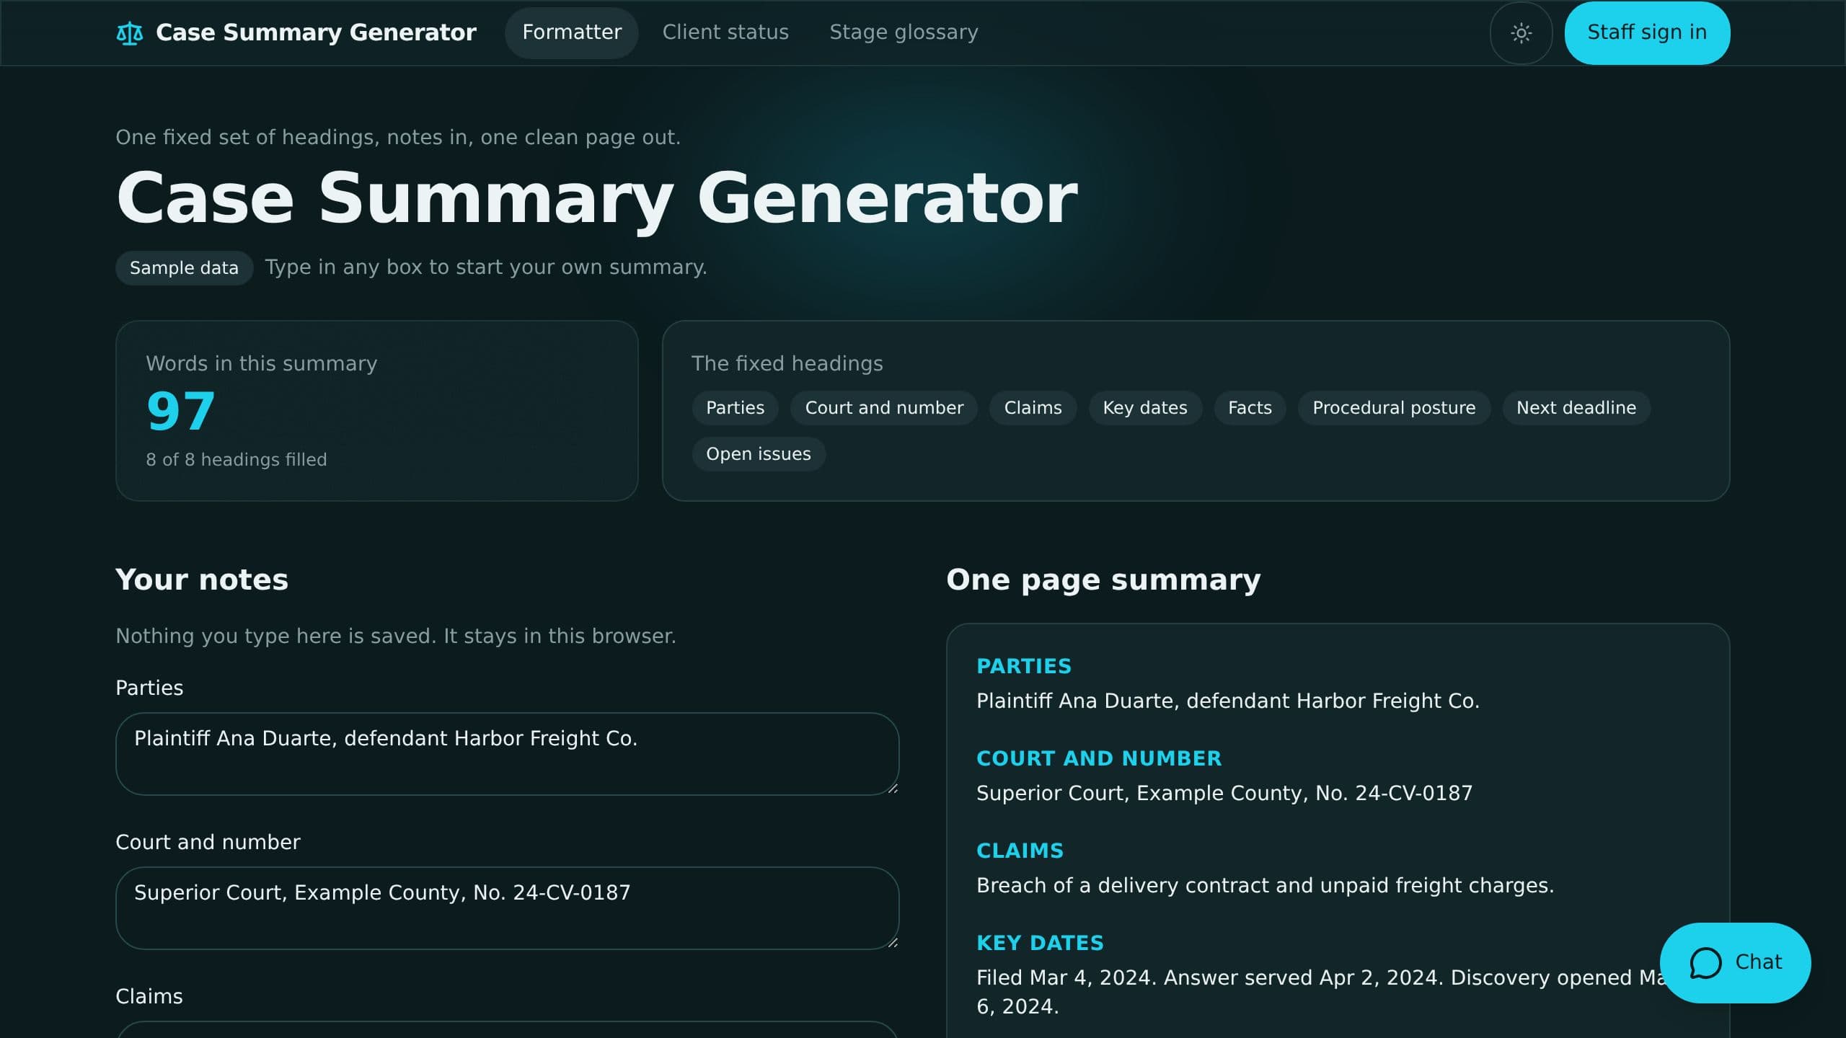Select the Court and number heading chip

click(x=884, y=408)
